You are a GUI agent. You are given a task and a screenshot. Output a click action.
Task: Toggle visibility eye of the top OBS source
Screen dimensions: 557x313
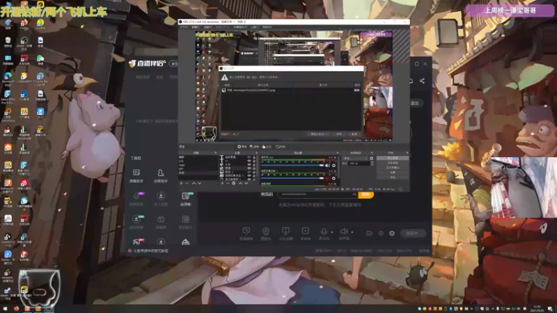(249, 157)
